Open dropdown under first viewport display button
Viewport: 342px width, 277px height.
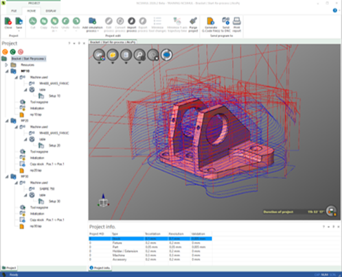[x=99, y=63]
